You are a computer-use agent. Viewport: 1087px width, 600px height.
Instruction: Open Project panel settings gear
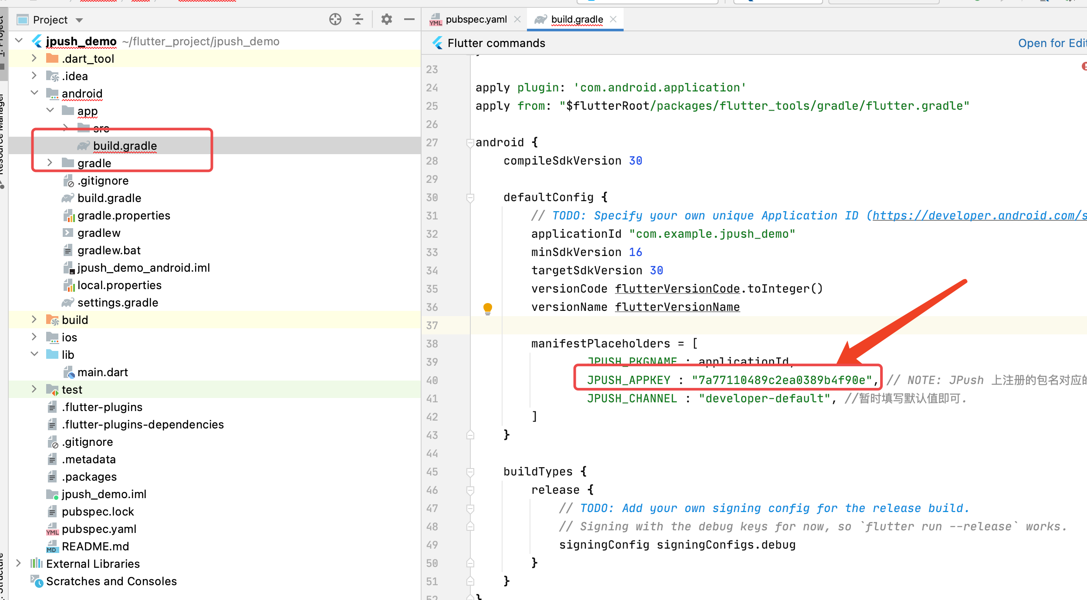pyautogui.click(x=386, y=19)
